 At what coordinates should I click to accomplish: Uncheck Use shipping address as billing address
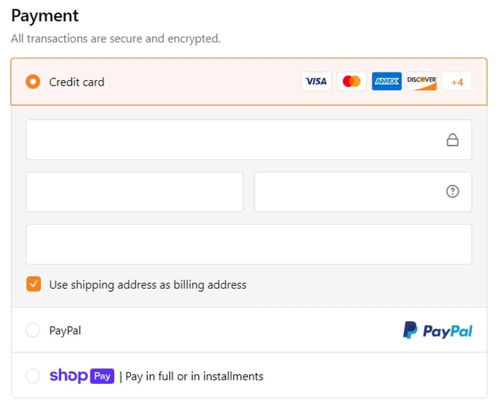(x=34, y=285)
